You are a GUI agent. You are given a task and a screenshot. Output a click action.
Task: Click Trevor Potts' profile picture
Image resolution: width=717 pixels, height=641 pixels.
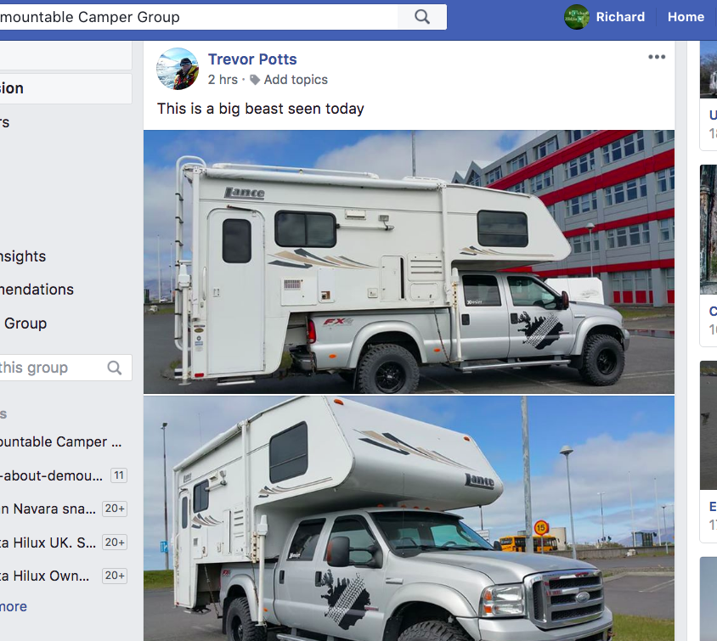click(178, 69)
